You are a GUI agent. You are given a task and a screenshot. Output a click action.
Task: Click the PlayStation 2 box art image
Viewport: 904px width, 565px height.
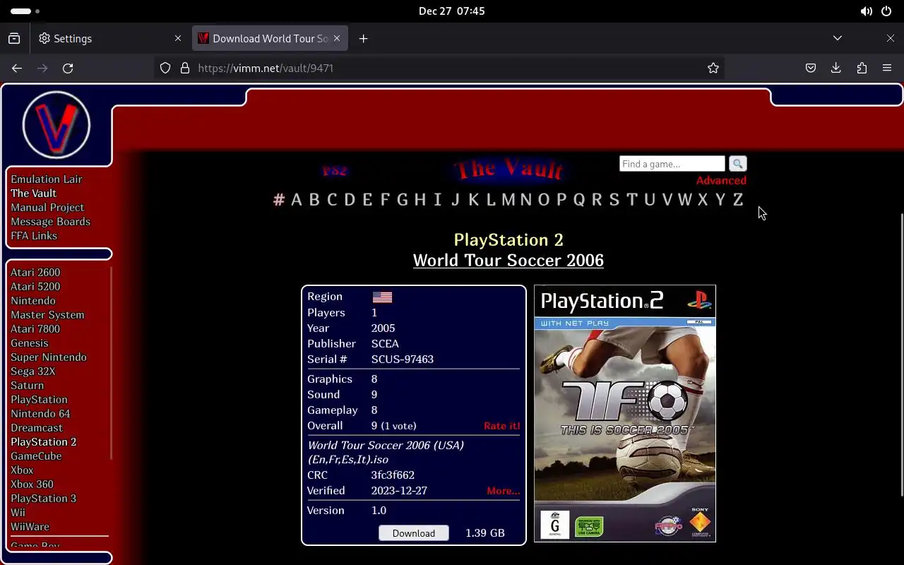[x=625, y=414]
